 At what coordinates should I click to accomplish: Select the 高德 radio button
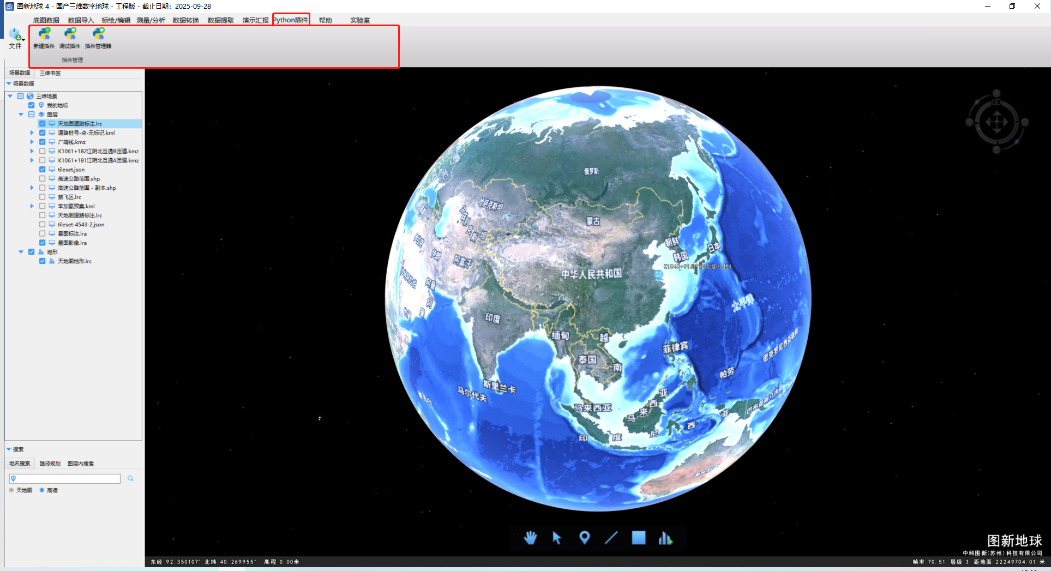(42, 490)
